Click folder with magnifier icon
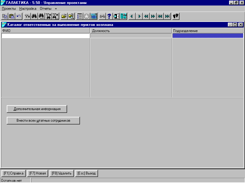245x183 pixels. [71, 16]
